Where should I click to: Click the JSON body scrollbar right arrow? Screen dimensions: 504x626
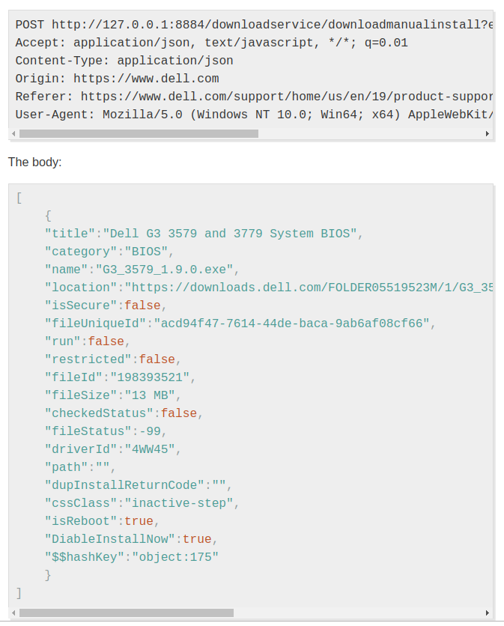488,613
